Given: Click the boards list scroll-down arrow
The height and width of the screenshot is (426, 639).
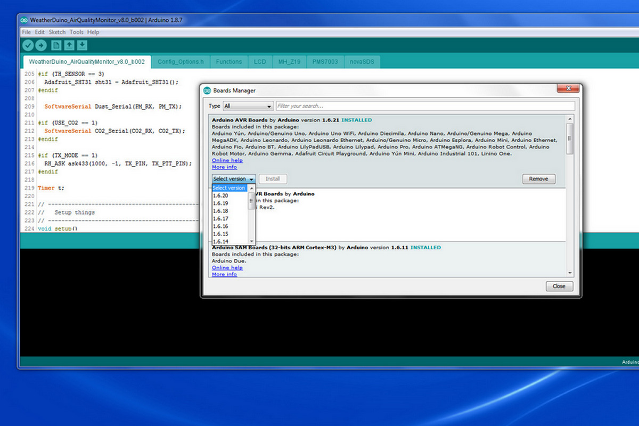Looking at the screenshot, I should point(570,273).
